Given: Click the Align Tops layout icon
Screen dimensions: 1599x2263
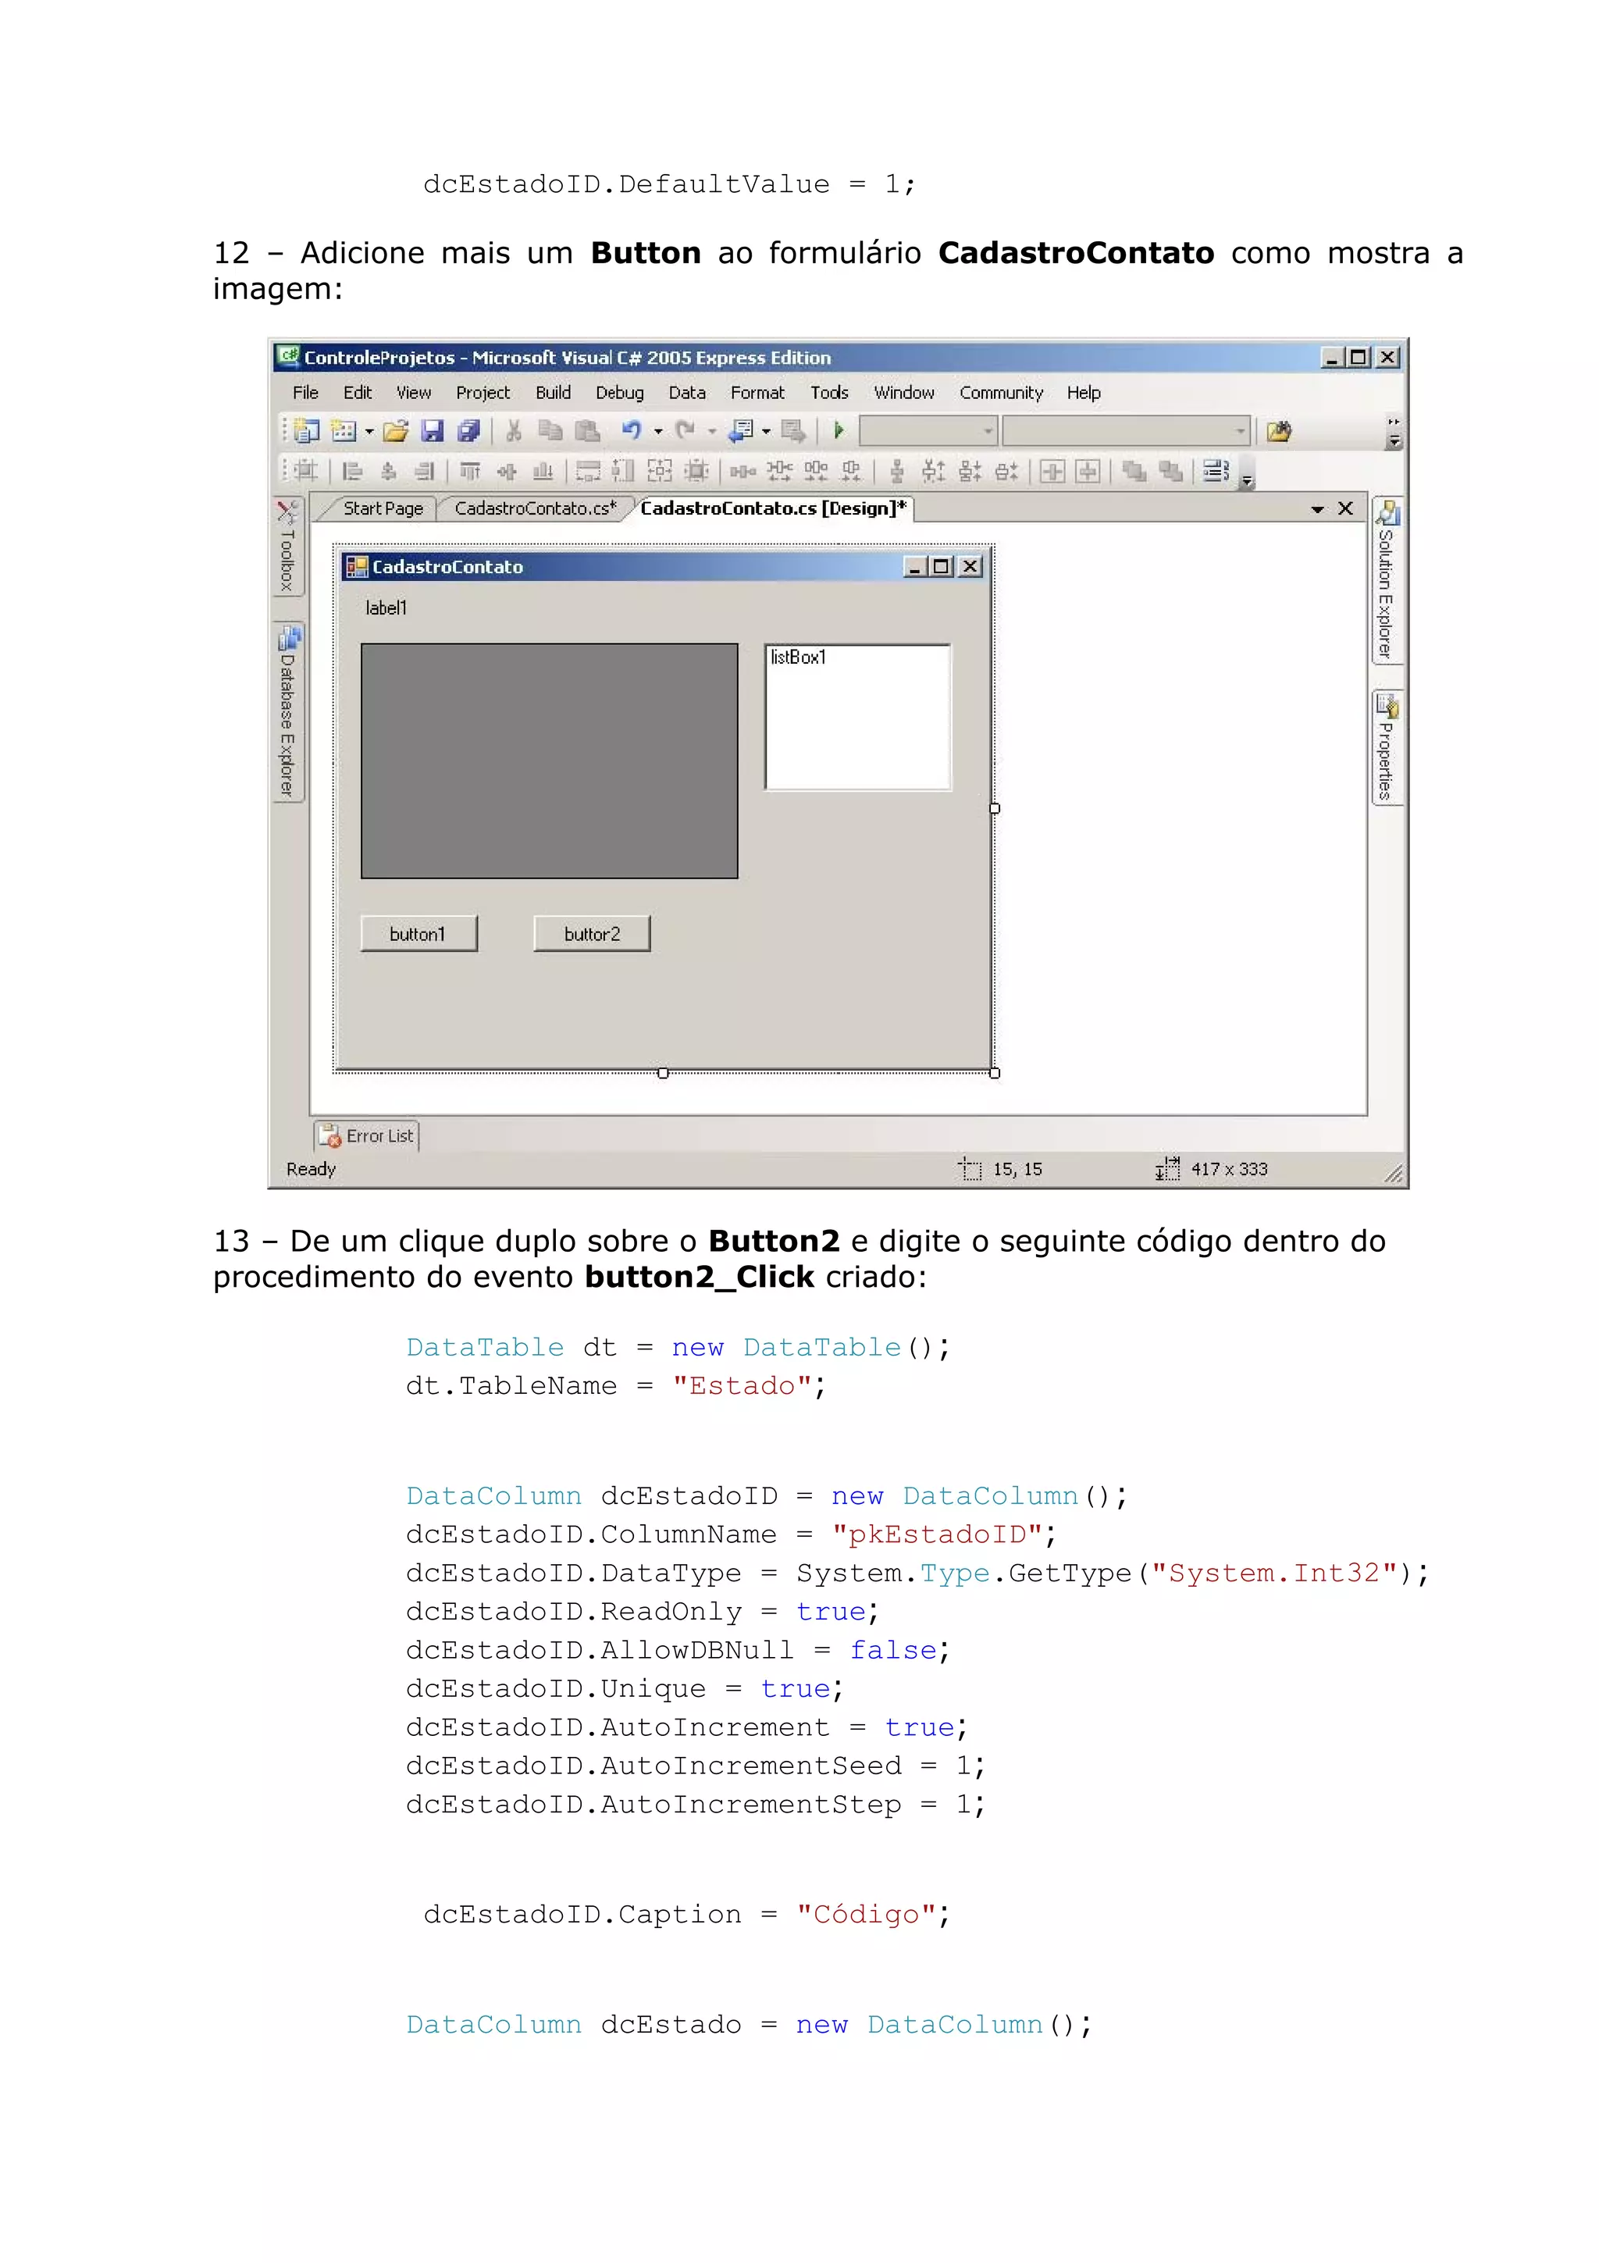Looking at the screenshot, I should tap(470, 471).
